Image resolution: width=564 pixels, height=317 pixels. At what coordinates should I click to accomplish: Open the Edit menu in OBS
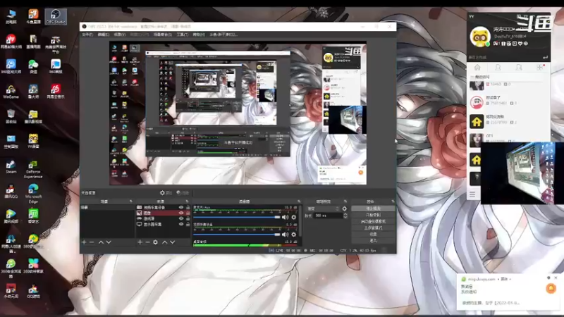(103, 35)
